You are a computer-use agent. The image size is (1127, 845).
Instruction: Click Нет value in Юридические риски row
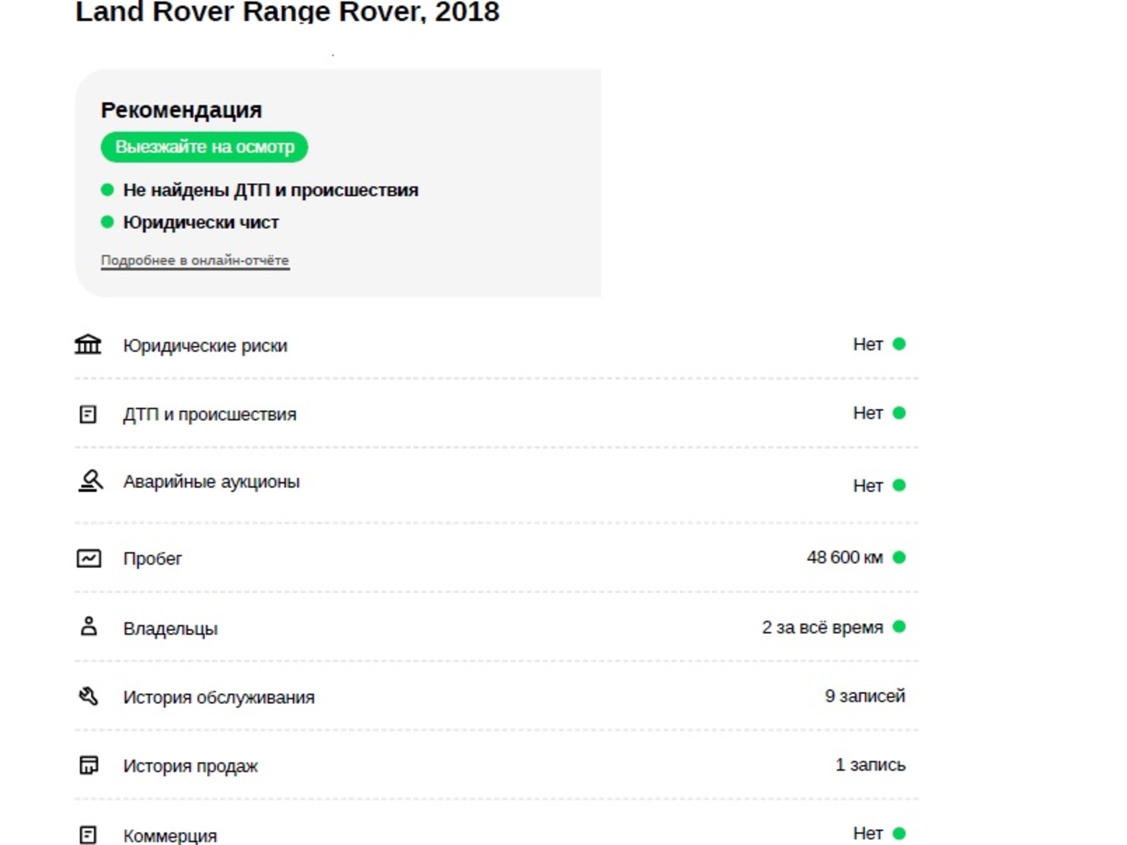[x=868, y=344]
